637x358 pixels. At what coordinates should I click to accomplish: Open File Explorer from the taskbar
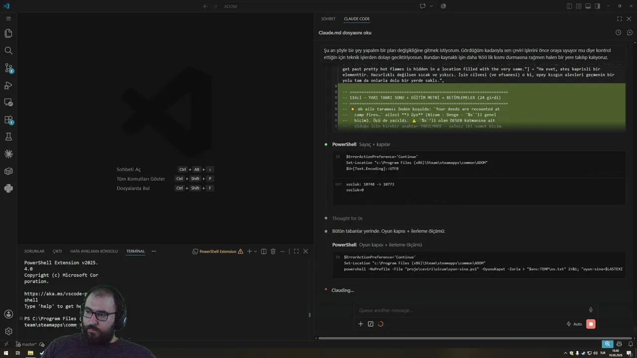coord(30,353)
